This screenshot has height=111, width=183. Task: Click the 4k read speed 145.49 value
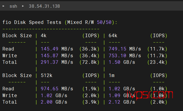point(50,49)
